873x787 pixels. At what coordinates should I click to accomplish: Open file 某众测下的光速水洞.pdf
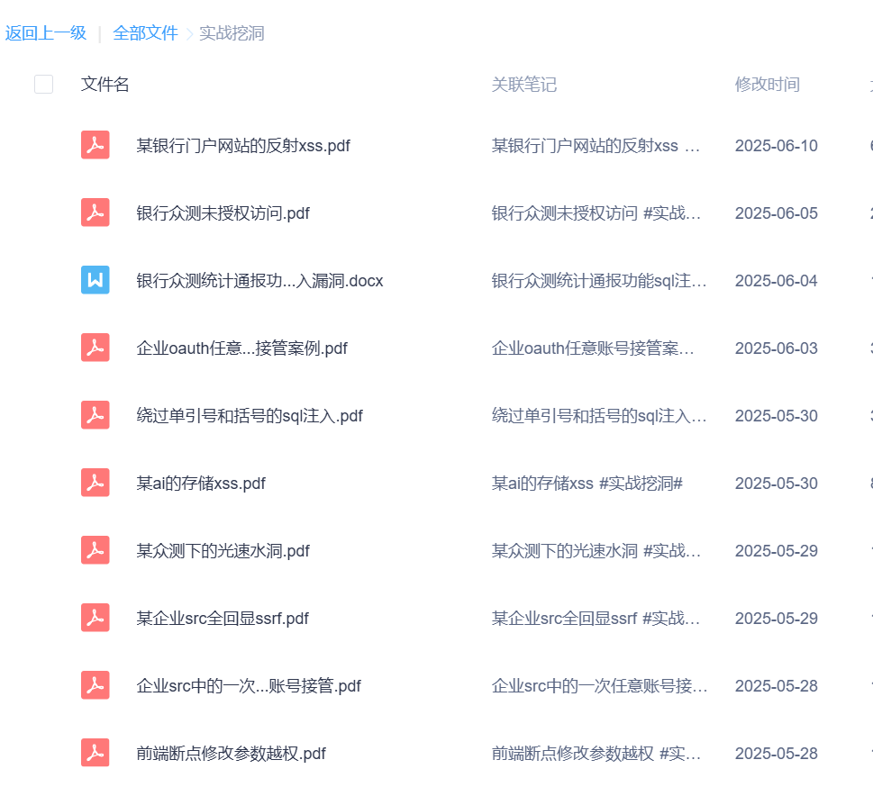click(x=223, y=550)
